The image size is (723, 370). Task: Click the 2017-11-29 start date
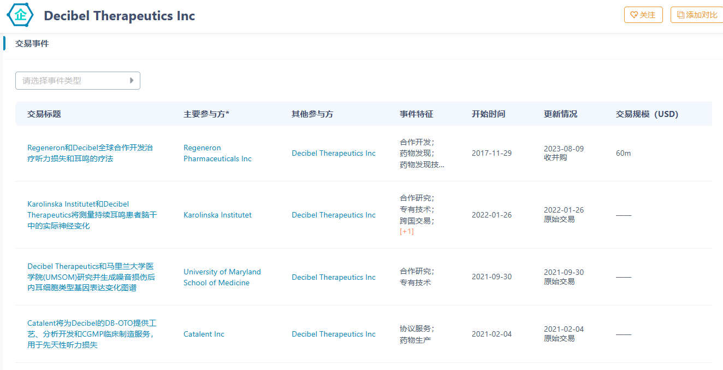[x=491, y=153]
